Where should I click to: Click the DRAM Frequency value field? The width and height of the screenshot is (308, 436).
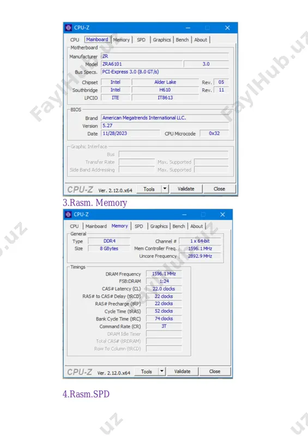(164, 274)
